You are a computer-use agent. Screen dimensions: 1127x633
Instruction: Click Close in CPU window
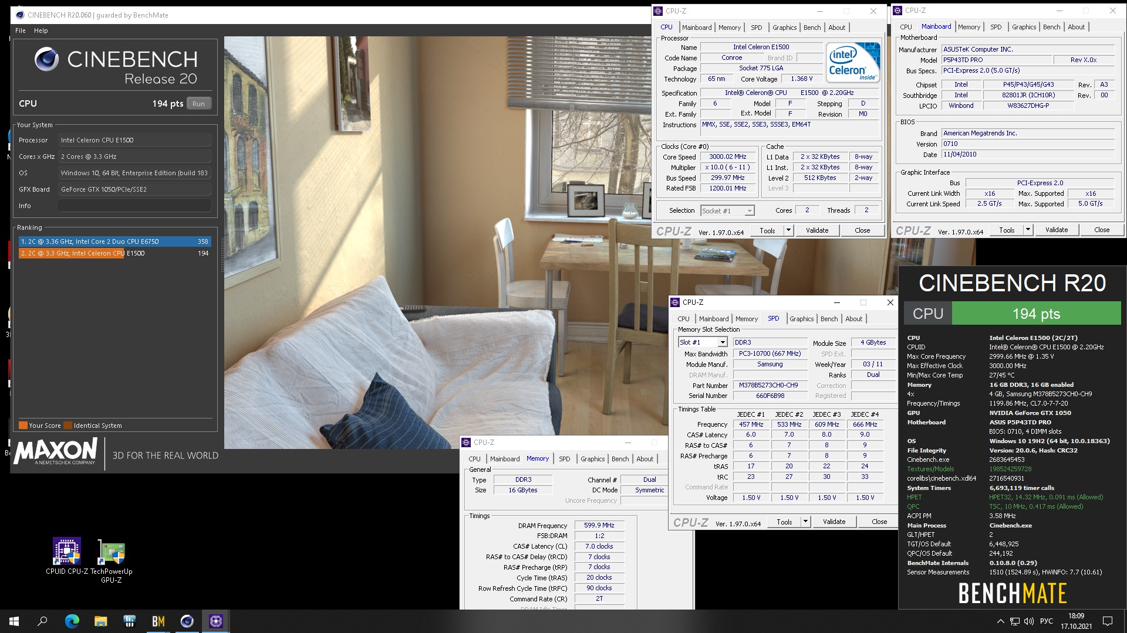862,230
